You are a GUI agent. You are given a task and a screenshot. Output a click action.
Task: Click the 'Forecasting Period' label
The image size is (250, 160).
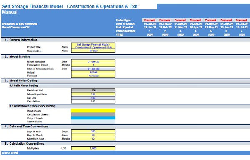(x=37, y=65)
